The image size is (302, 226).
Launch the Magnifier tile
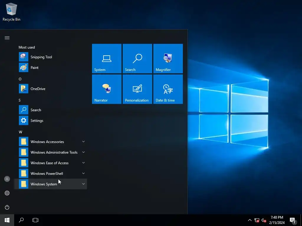[x=168, y=59]
